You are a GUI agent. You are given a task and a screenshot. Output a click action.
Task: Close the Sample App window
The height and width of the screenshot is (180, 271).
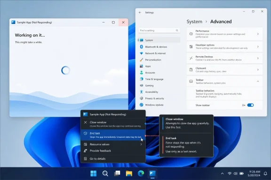(123, 22)
